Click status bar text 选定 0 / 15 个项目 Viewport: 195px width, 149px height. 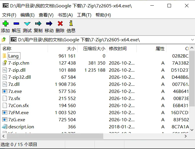[x=19, y=144]
